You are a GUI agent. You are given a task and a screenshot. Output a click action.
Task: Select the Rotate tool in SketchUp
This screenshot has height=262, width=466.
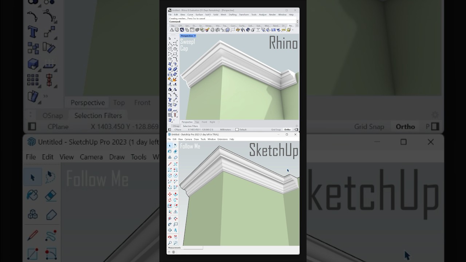pos(170,200)
